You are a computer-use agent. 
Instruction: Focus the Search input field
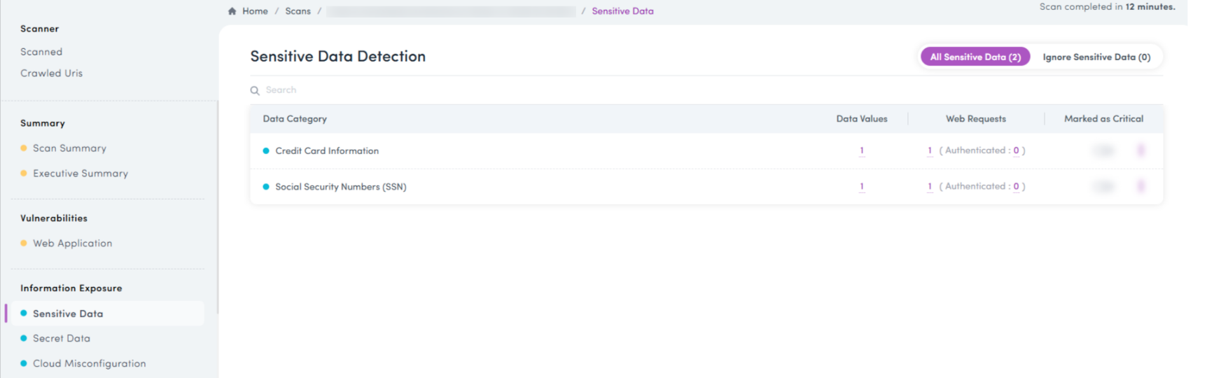point(490,90)
